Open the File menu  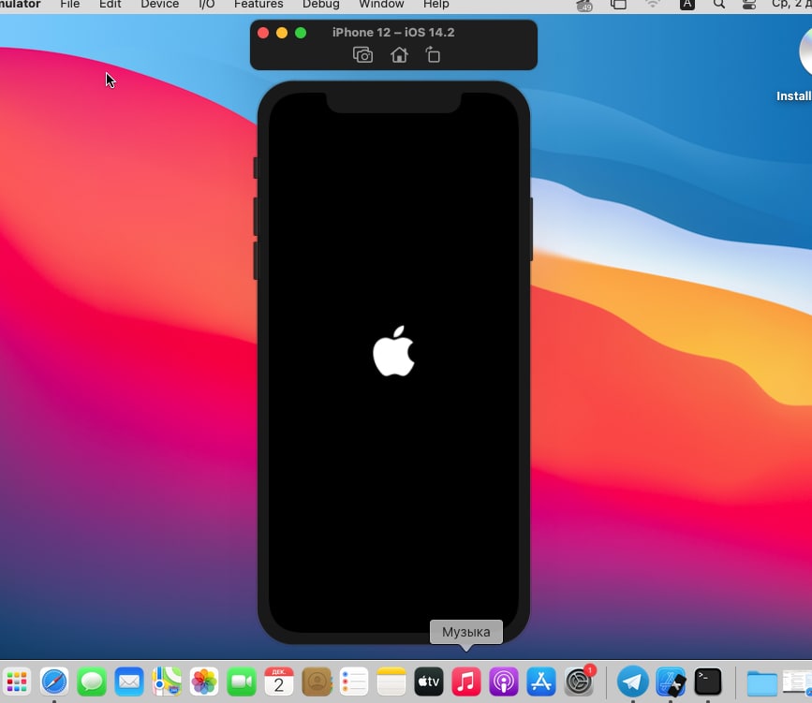[70, 4]
